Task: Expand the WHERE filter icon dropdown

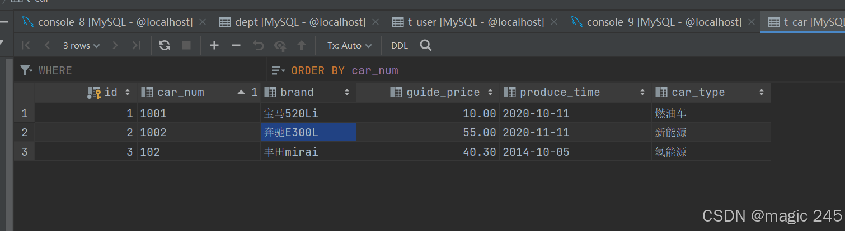Action: (26, 70)
